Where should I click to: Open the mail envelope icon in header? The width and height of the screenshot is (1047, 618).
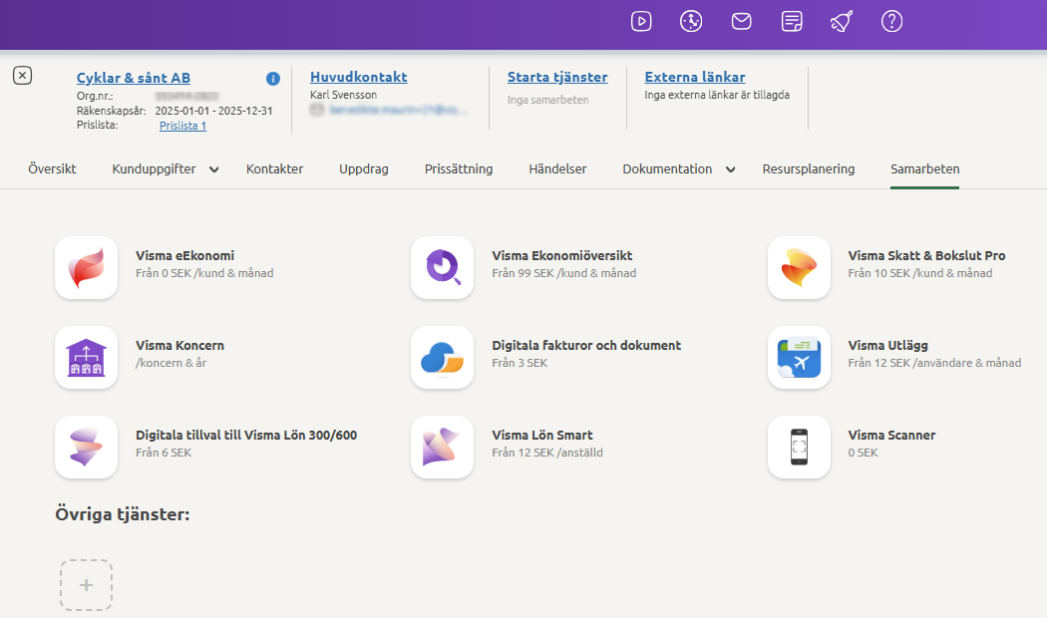[x=741, y=21]
